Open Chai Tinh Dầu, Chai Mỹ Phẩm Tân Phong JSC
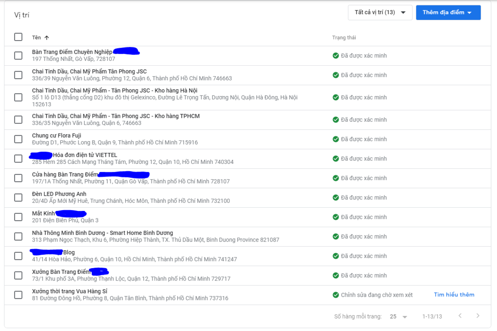 tap(89, 72)
